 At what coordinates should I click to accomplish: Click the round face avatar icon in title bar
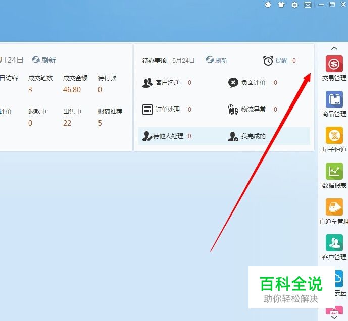point(268,5)
